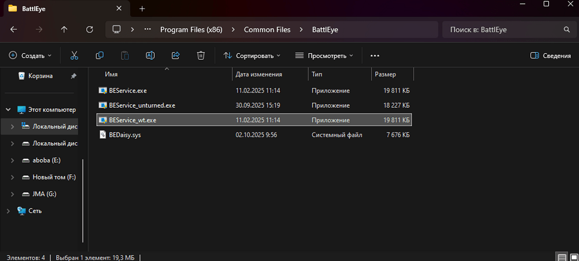579x261 pixels.
Task: Go up one folder level
Action: pos(64,29)
